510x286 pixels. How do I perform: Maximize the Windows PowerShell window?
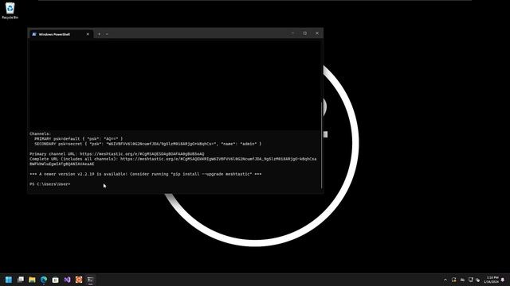click(304, 33)
